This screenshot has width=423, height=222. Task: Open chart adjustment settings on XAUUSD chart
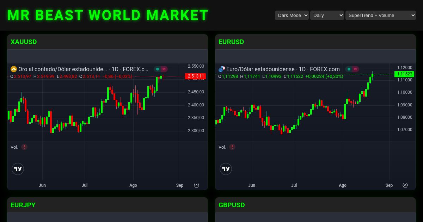(196, 185)
